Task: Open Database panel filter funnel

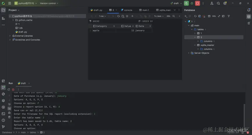Action: pyautogui.click(x=229, y=16)
